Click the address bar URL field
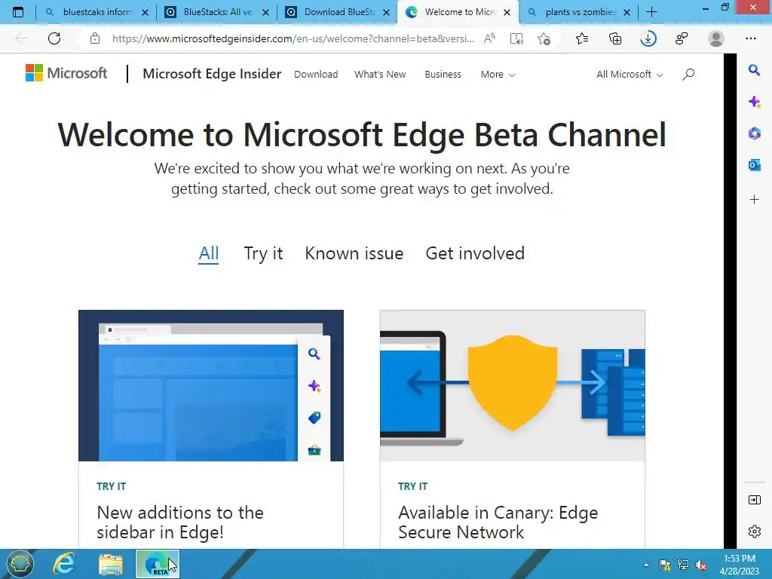772x579 pixels. [x=293, y=38]
